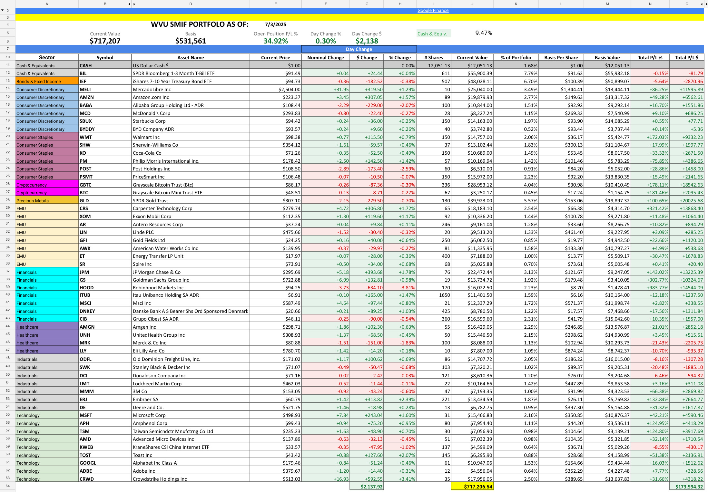Click the Symbol column heading cell

pyautogui.click(x=105, y=57)
